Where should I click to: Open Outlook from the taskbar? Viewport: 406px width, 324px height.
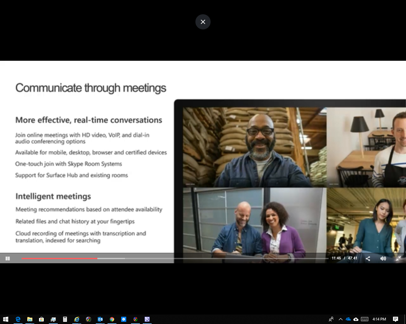coord(100,319)
